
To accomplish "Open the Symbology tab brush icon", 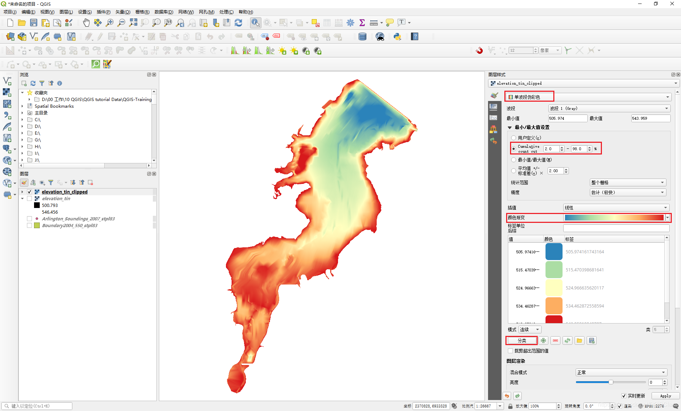I will point(494,95).
